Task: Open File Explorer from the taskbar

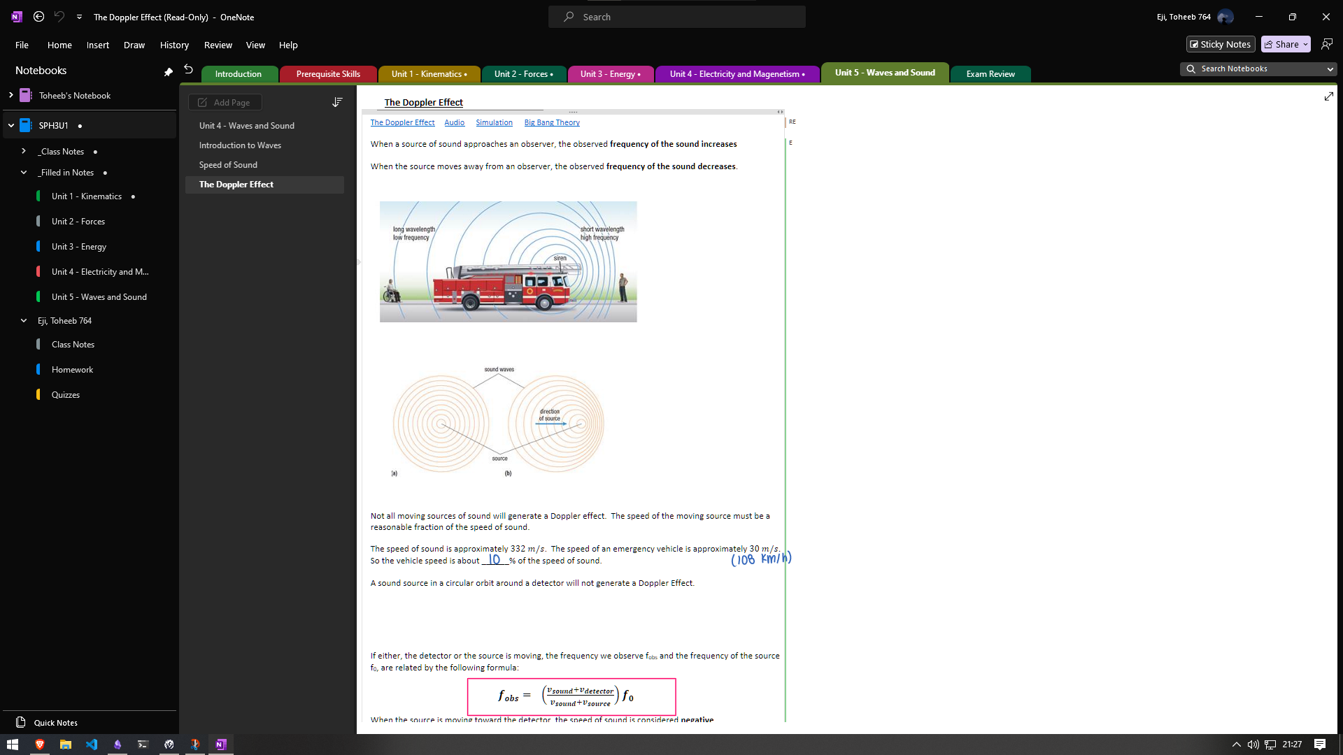Action: pyautogui.click(x=66, y=745)
